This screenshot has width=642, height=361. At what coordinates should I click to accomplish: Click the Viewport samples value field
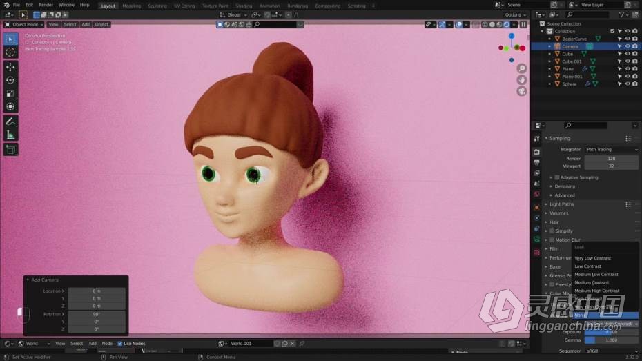pyautogui.click(x=612, y=166)
